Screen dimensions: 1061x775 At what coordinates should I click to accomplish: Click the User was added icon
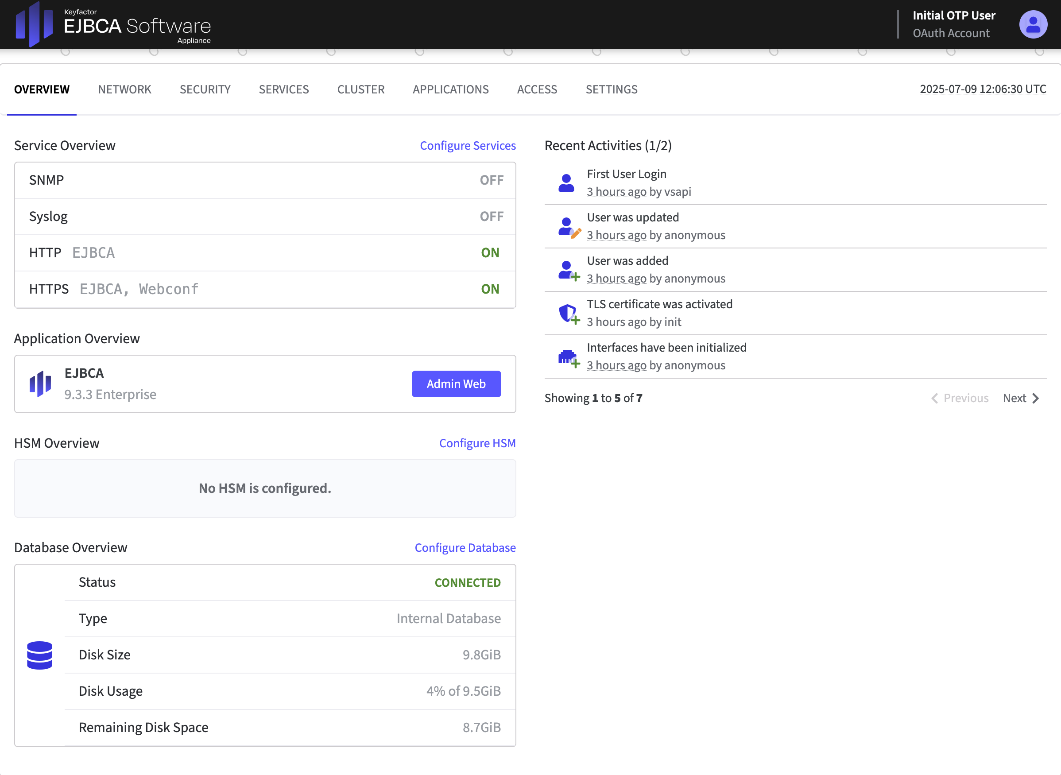coord(569,271)
